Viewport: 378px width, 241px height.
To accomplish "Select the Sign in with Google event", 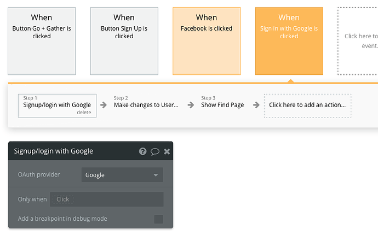I will coord(289,41).
